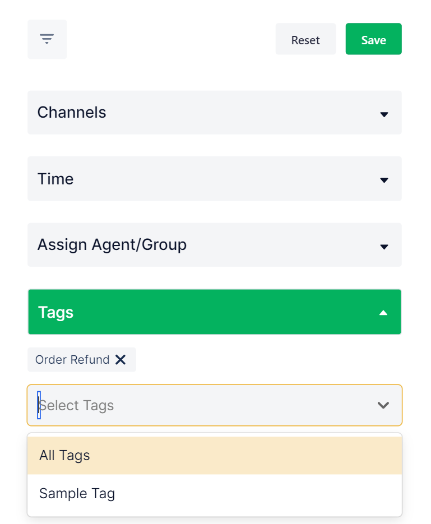
Task: Click the Time section arrow icon
Action: 384,180
